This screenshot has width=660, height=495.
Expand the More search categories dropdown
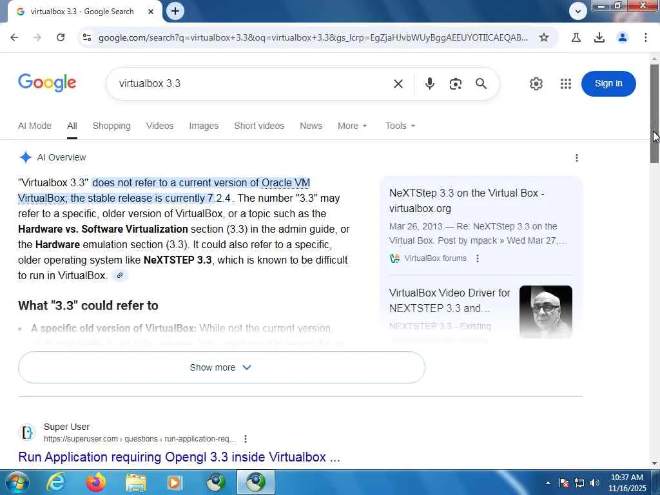tap(353, 126)
